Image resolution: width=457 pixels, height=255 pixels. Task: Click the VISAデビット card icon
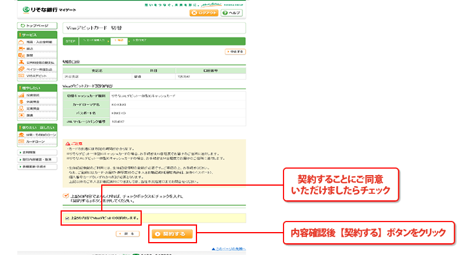pyautogui.click(x=21, y=76)
